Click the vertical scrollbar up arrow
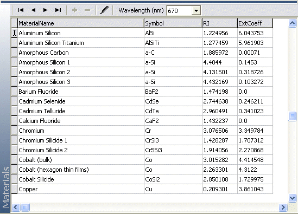This screenshot has height=214, width=298. pos(292,23)
